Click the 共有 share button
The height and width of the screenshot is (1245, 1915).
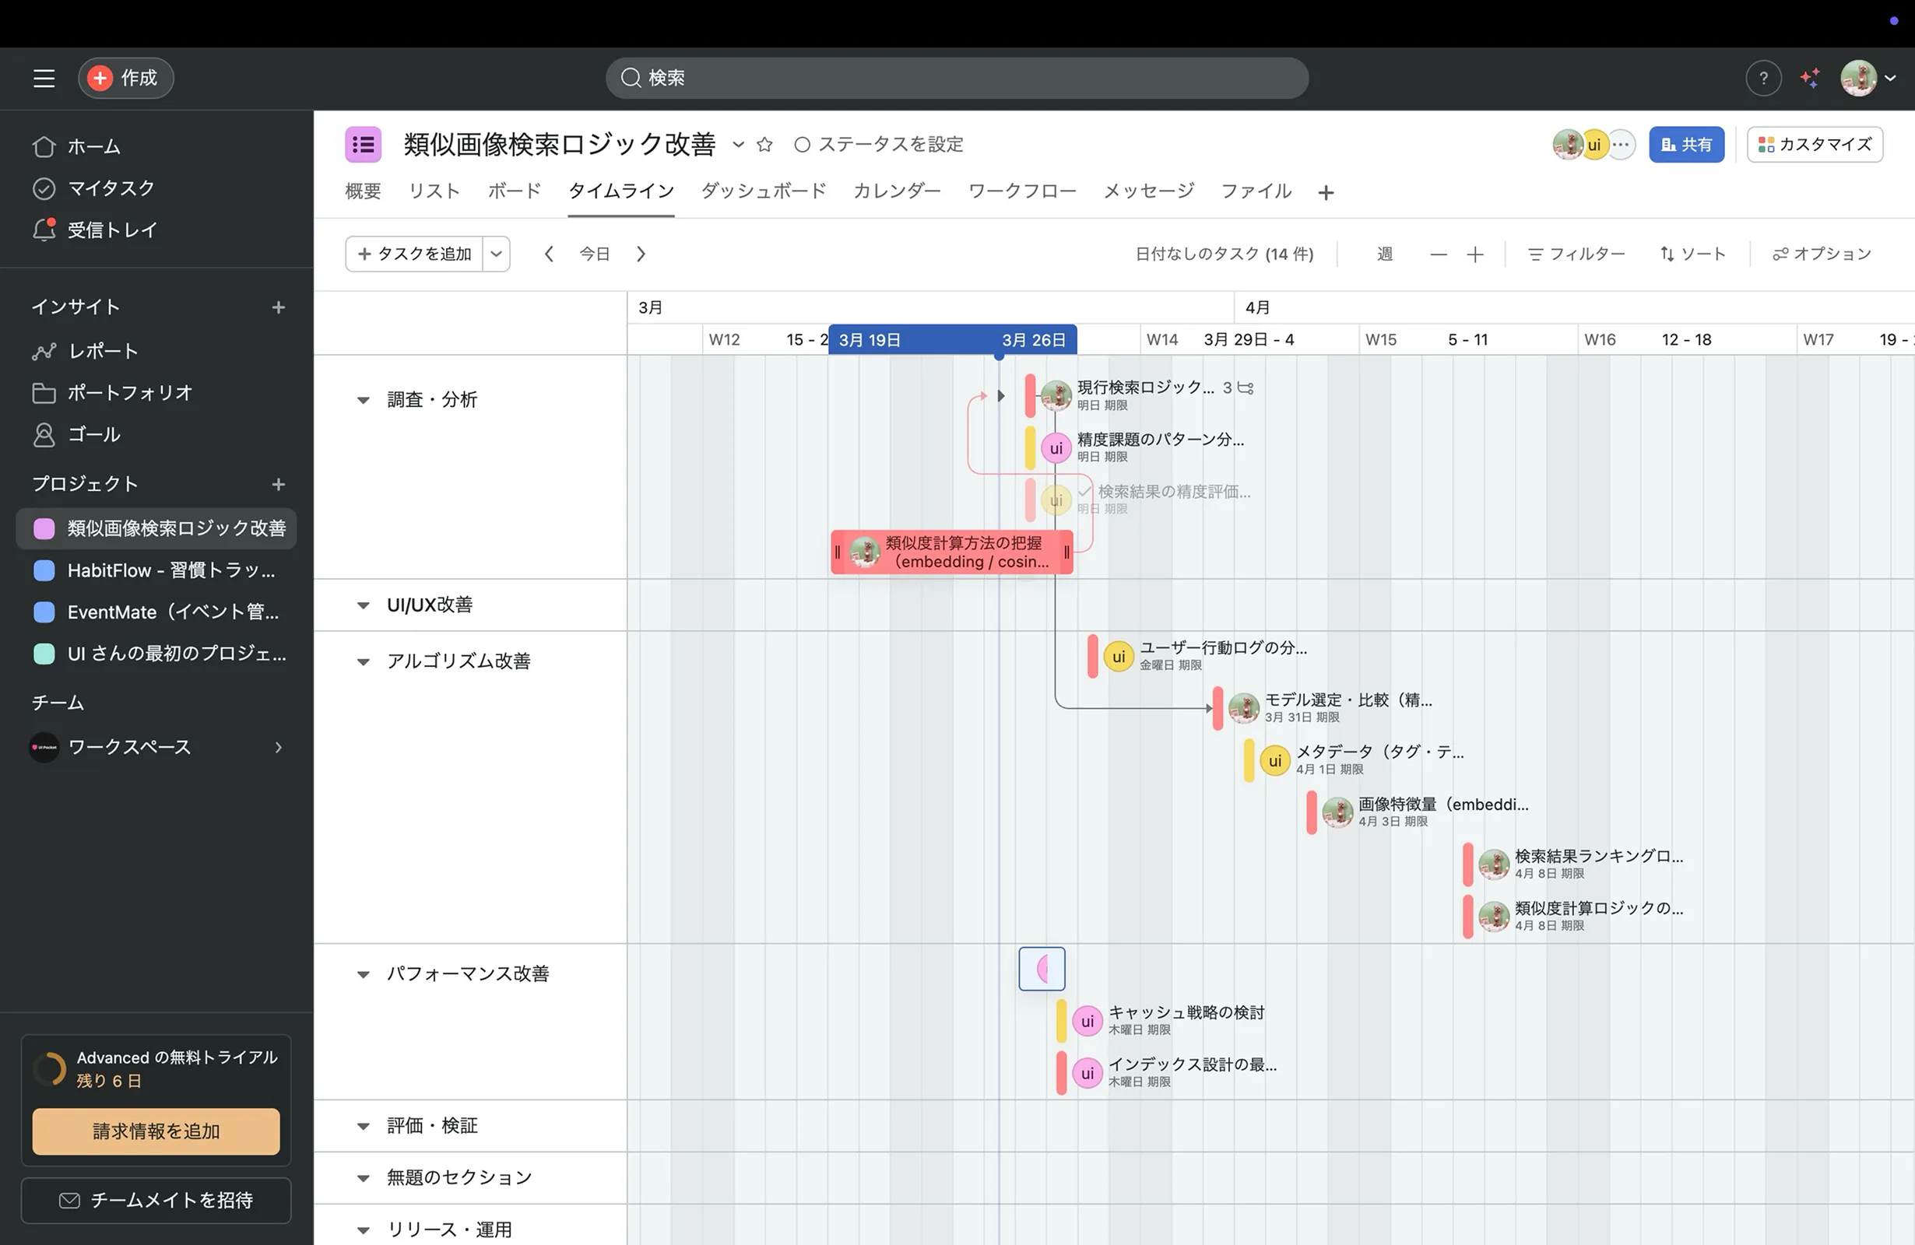tap(1686, 145)
